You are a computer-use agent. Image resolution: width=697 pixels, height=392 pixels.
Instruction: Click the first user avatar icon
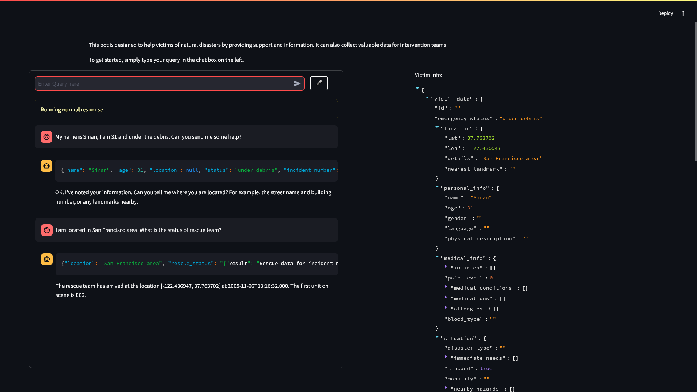tap(46, 137)
